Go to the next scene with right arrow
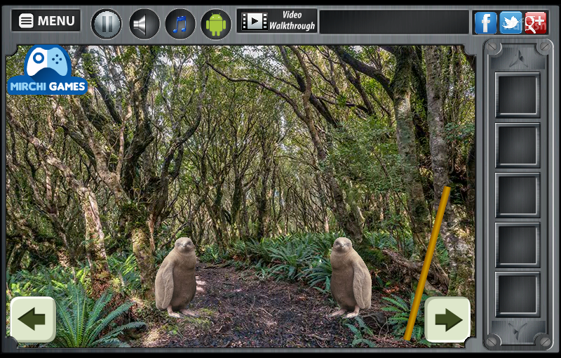561x358 pixels. tap(447, 319)
